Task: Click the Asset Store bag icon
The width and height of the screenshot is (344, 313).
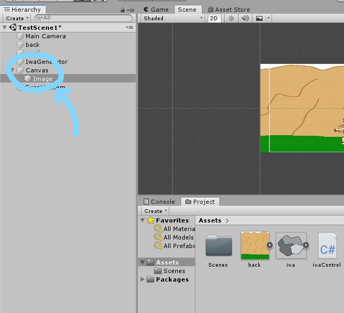Action: (x=211, y=10)
